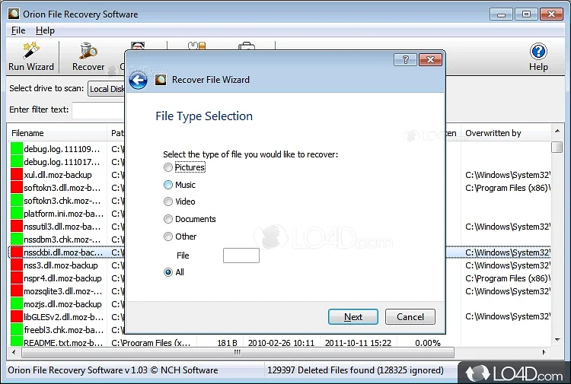Image resolution: width=571 pixels, height=384 pixels.
Task: Click the Next button in wizard
Action: pyautogui.click(x=352, y=317)
